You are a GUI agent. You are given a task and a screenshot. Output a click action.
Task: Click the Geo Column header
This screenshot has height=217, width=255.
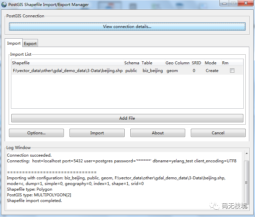tap(178, 63)
